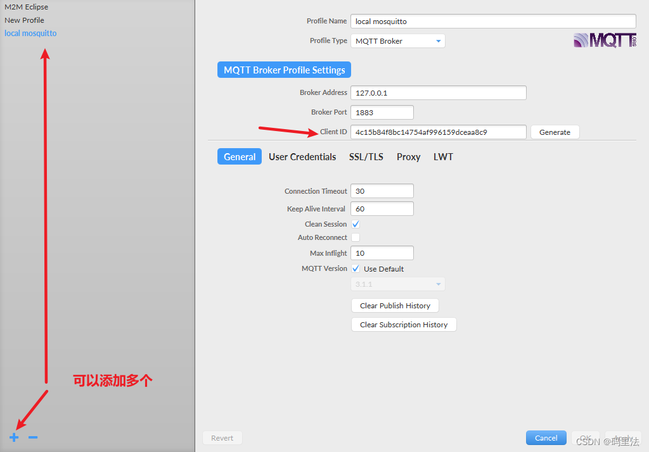The height and width of the screenshot is (452, 649).
Task: Toggle the Clean Session checkbox
Action: [356, 224]
